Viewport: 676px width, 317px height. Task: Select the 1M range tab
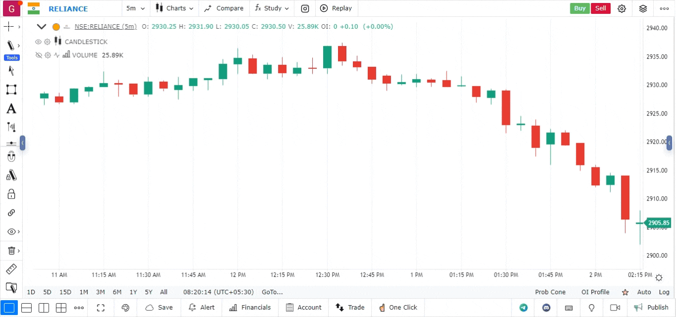point(84,292)
